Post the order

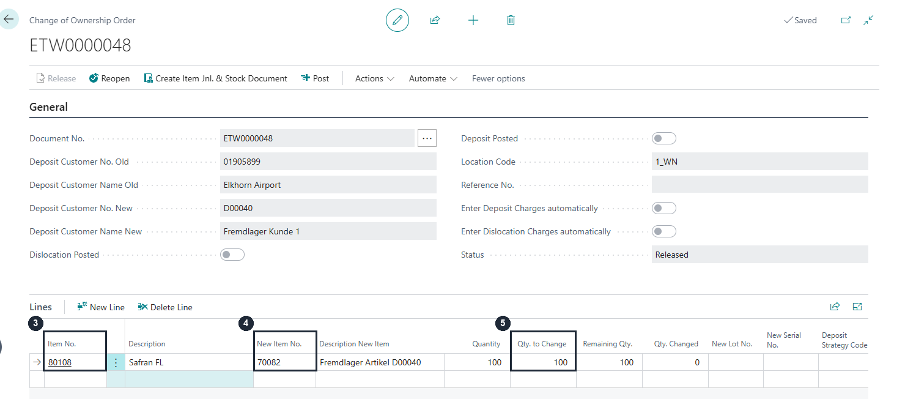point(315,78)
